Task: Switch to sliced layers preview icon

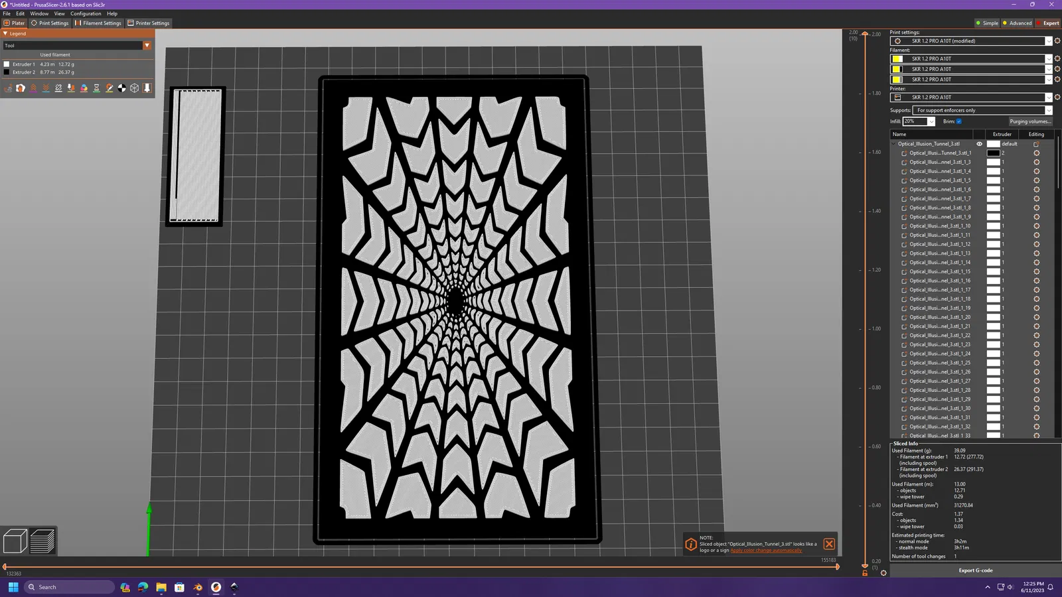Action: 42,541
